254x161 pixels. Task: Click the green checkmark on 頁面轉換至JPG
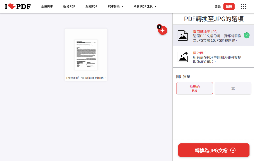(247, 35)
